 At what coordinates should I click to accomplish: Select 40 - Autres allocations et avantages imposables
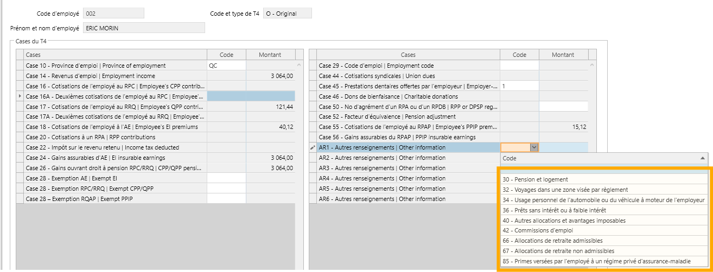(604, 221)
